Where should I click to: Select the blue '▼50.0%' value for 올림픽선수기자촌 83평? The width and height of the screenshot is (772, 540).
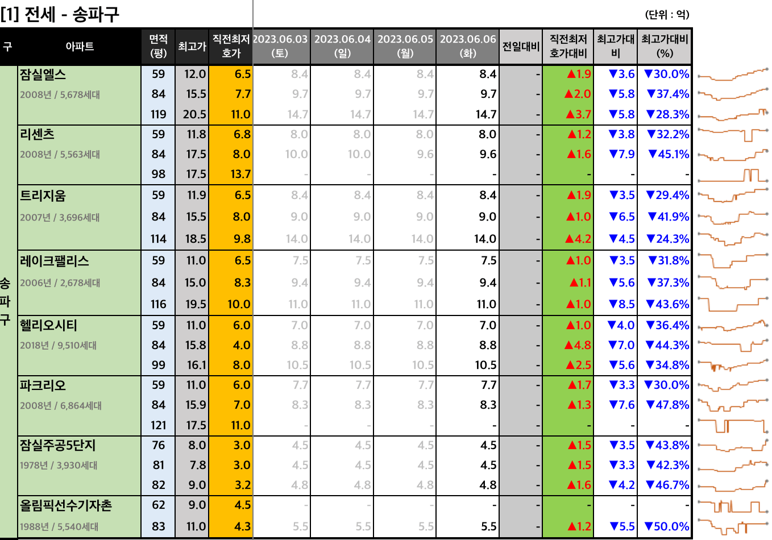667,526
